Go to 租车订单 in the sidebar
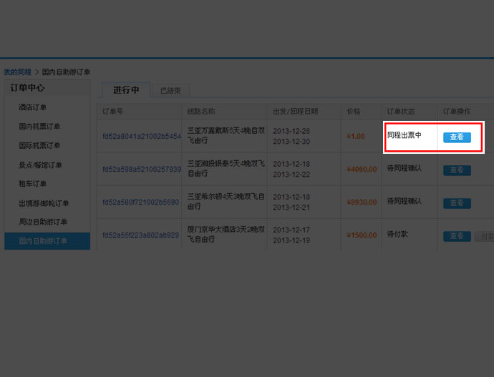Viewport: 494px width, 377px height. 33,184
